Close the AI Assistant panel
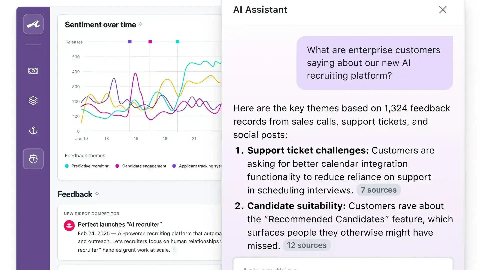The image size is (481, 270). coord(443,10)
